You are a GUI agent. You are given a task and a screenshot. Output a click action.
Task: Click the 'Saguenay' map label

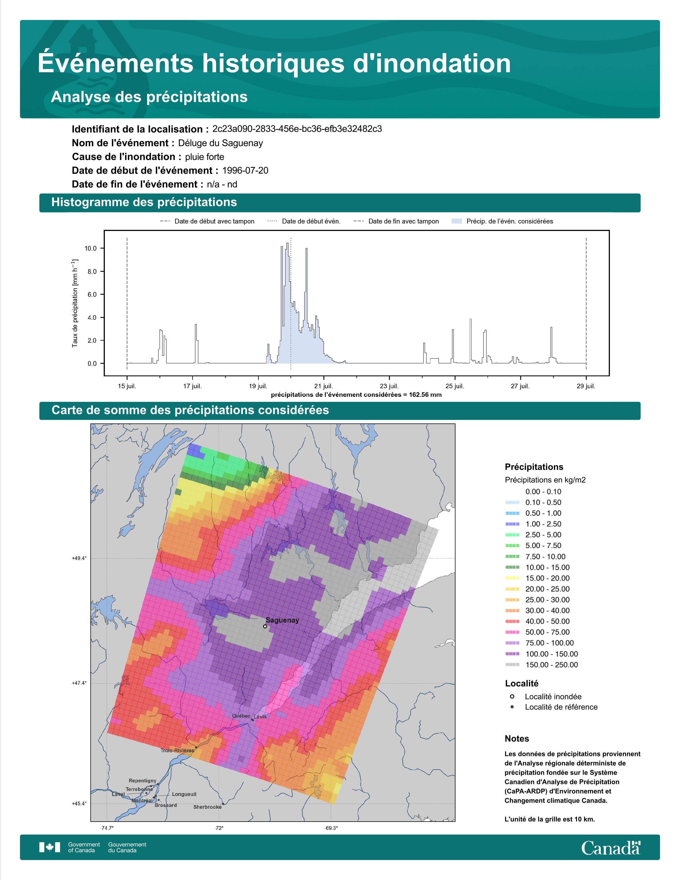tap(282, 620)
